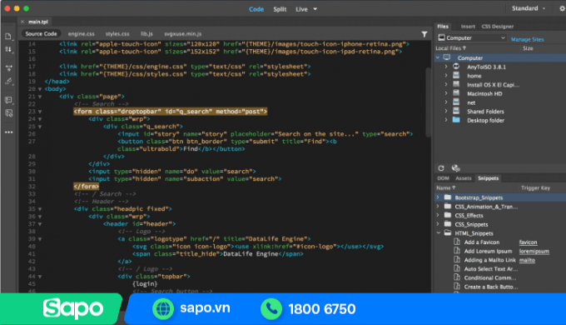This screenshot has height=325, width=566.
Task: Switch to Split view
Action: tap(280, 9)
